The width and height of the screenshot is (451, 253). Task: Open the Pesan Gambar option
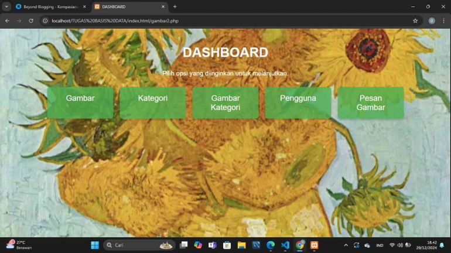(x=370, y=102)
